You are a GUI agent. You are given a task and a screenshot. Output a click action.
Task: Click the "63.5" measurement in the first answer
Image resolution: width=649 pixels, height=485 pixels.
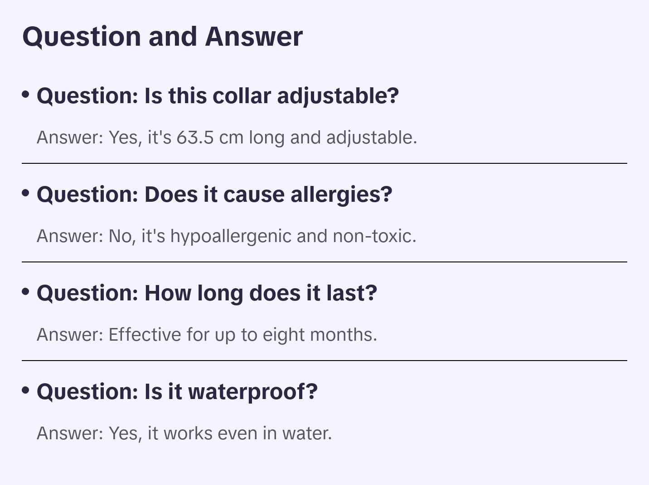coord(195,138)
